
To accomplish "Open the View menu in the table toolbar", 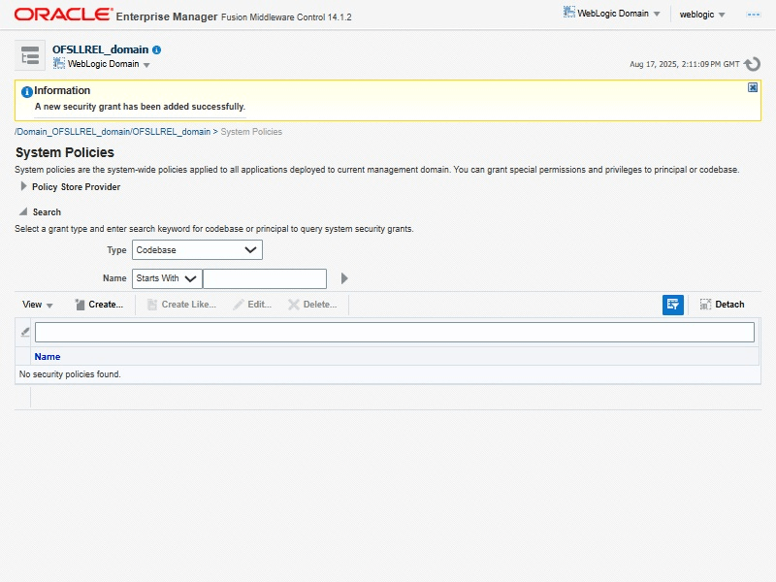I will click(x=38, y=305).
